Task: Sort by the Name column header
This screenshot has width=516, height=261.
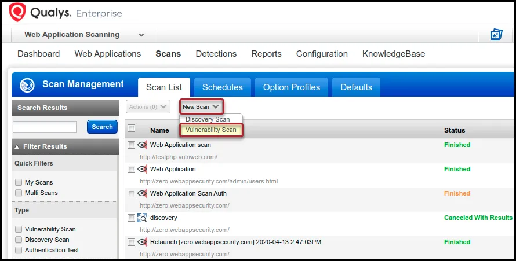Action: [x=159, y=130]
